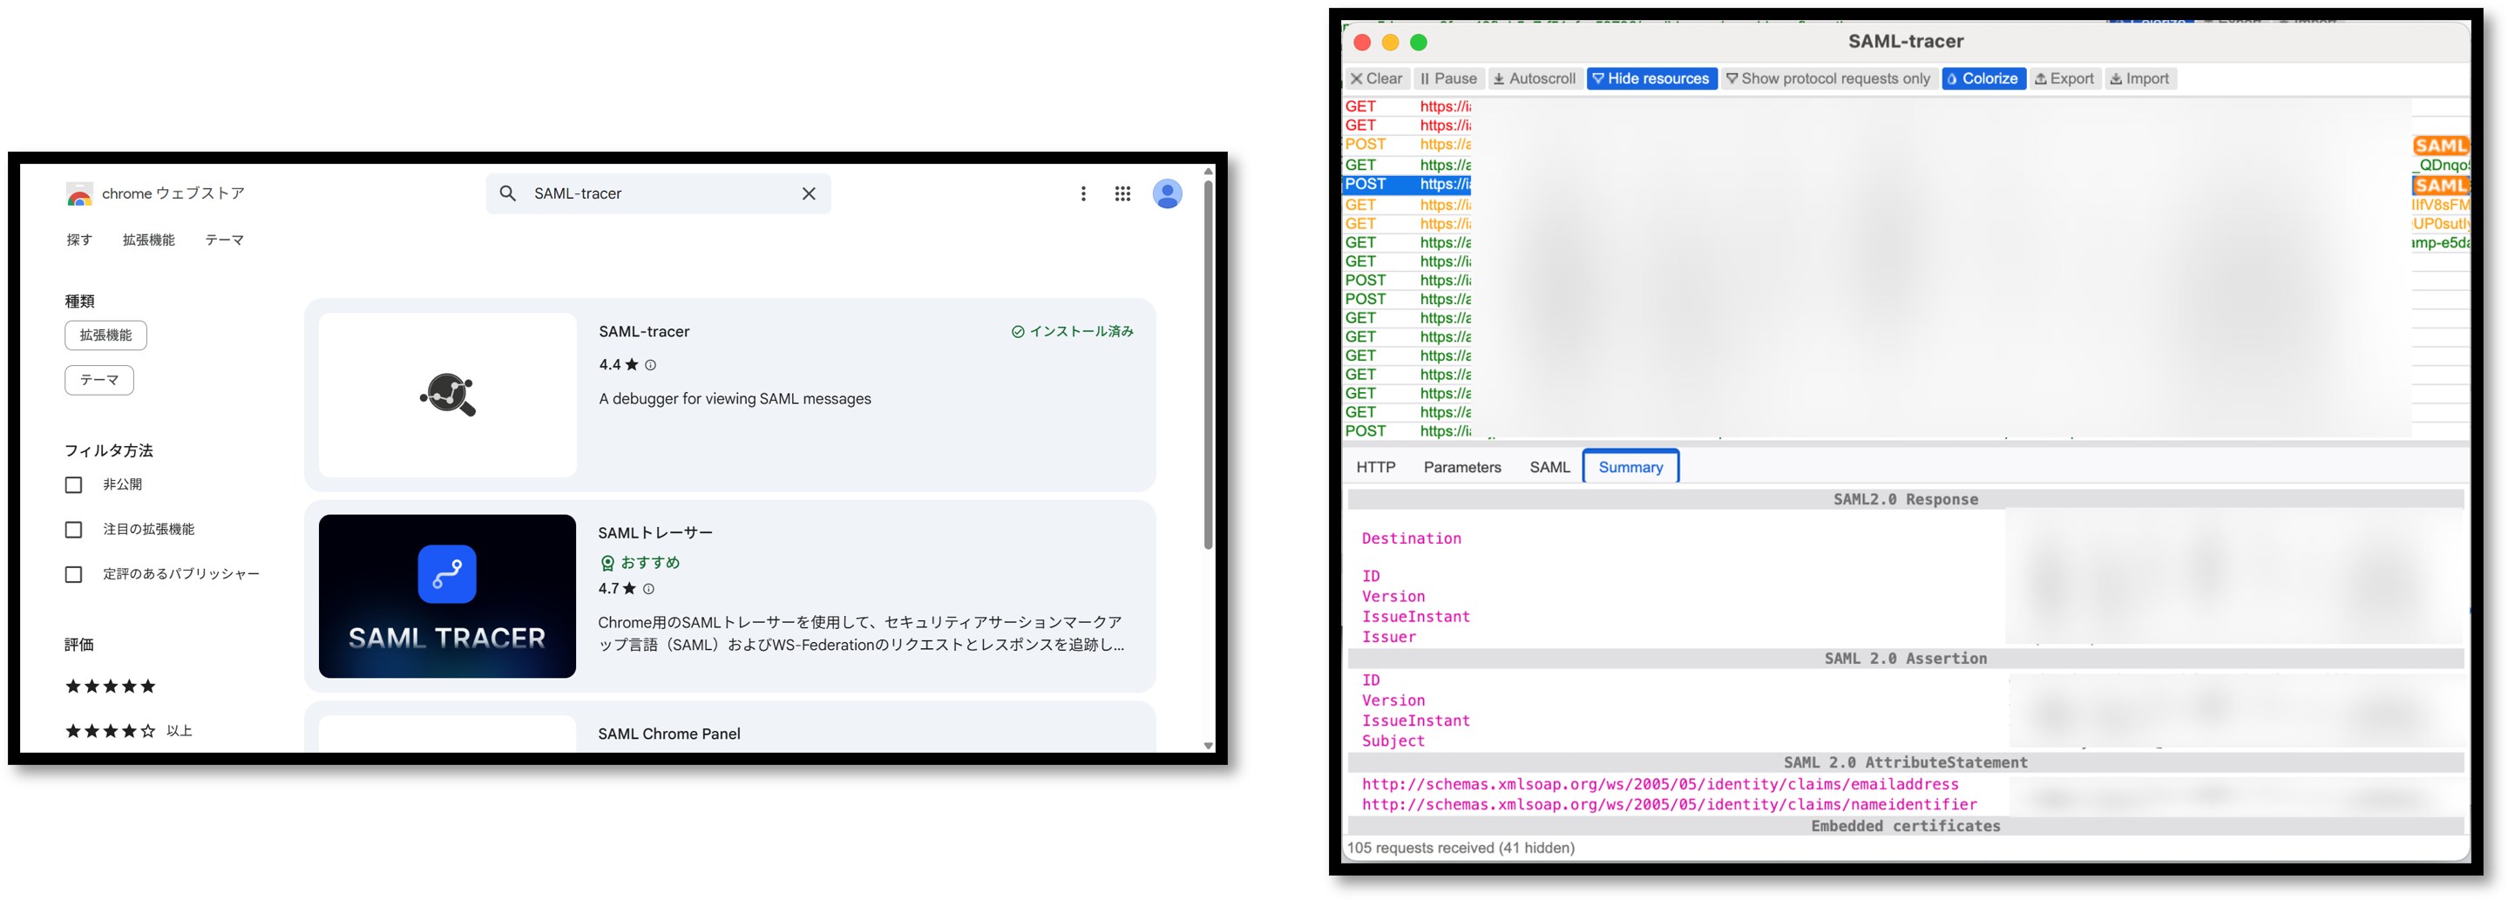Click the store page vertical scrollbar thumb
The image size is (2508, 900).
pyautogui.click(x=1208, y=365)
